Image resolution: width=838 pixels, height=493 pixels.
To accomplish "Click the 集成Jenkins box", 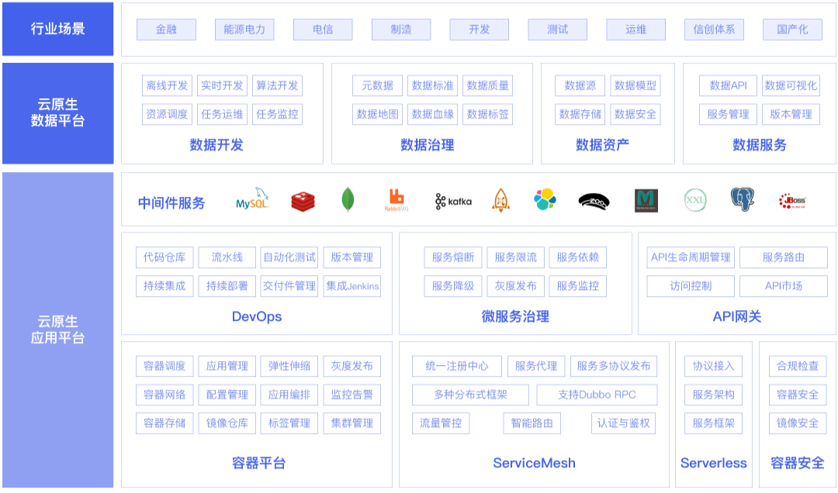I will click(352, 286).
